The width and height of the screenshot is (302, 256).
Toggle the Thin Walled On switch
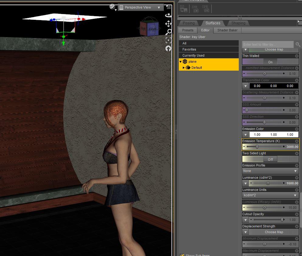[x=270, y=62]
